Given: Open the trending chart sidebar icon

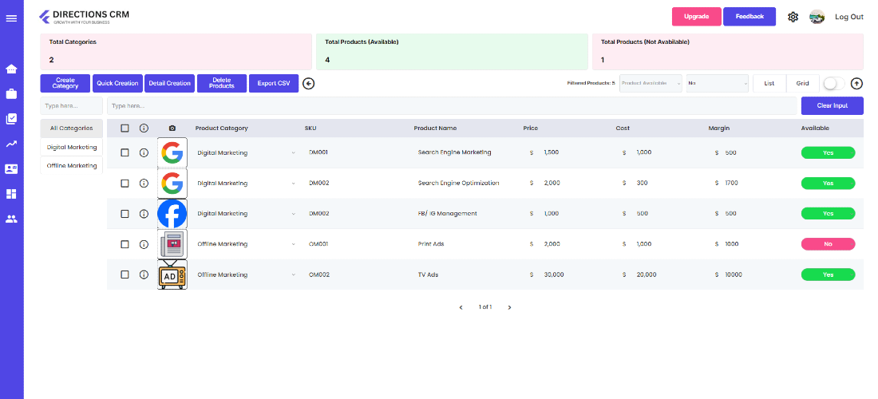Looking at the screenshot, I should pos(11,144).
